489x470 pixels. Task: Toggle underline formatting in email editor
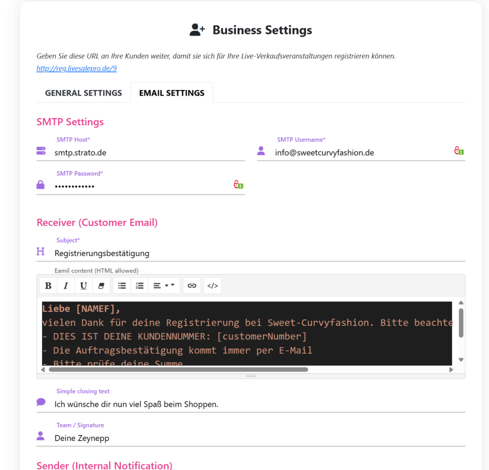(84, 286)
